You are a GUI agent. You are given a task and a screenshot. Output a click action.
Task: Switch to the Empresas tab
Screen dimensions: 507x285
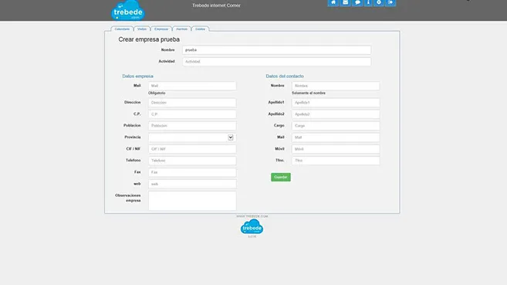coord(161,29)
